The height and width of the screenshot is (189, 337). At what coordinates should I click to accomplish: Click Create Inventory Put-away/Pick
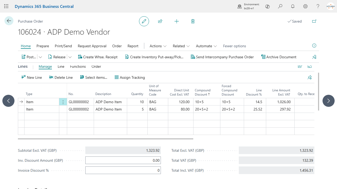(154, 57)
